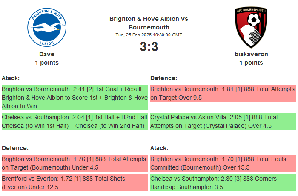Image resolution: width=298 pixels, height=196 pixels.
Task: Select biakaveron's Defence section heading
Action: (x=163, y=78)
